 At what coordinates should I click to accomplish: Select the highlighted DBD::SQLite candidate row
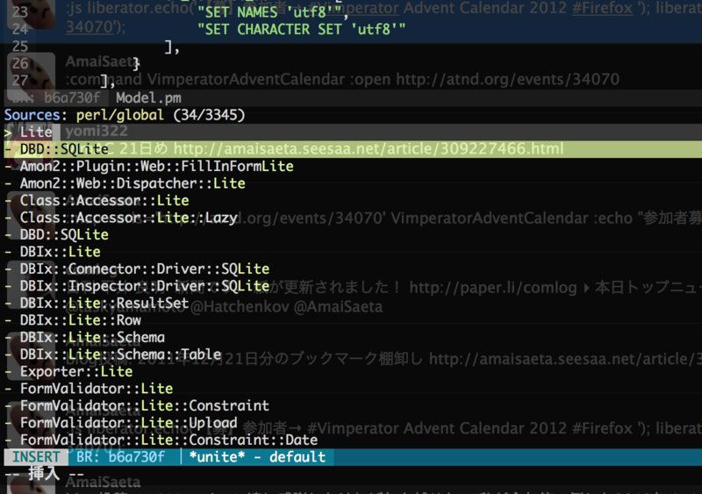tap(353, 149)
